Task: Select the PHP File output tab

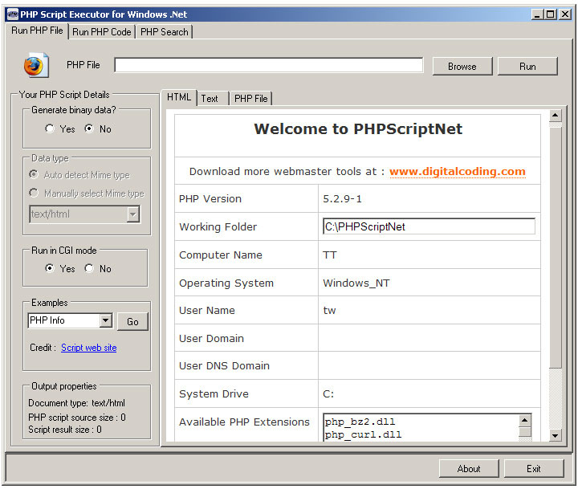Action: point(251,99)
